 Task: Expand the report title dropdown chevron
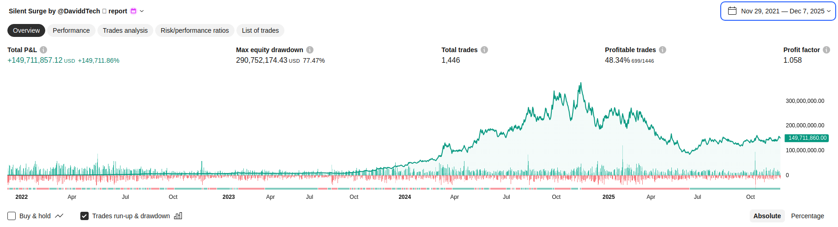pyautogui.click(x=142, y=11)
